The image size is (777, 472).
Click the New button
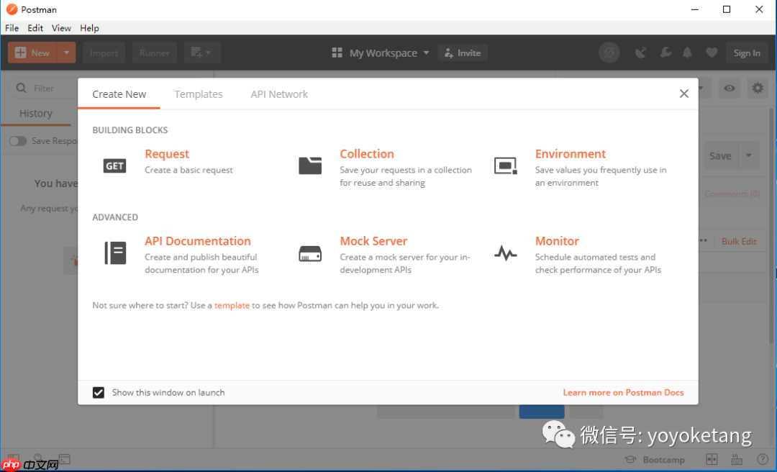(32, 53)
